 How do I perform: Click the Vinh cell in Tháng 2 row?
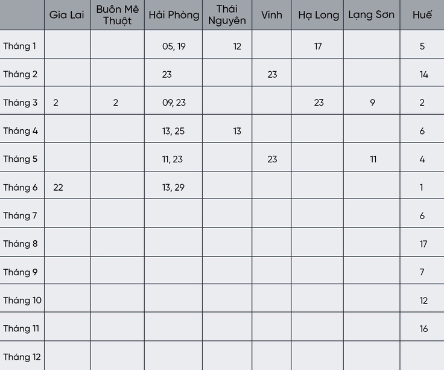click(x=271, y=73)
